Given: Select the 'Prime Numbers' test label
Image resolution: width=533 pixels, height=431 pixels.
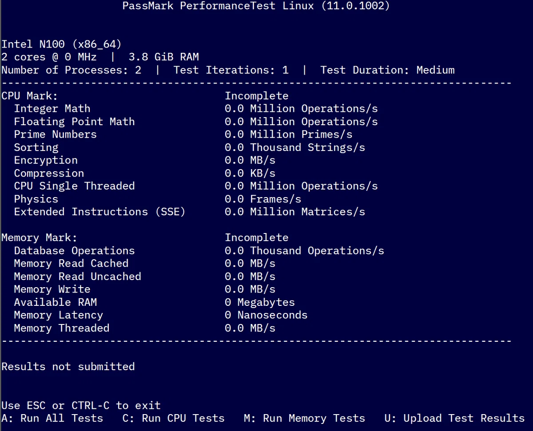Looking at the screenshot, I should 55,134.
